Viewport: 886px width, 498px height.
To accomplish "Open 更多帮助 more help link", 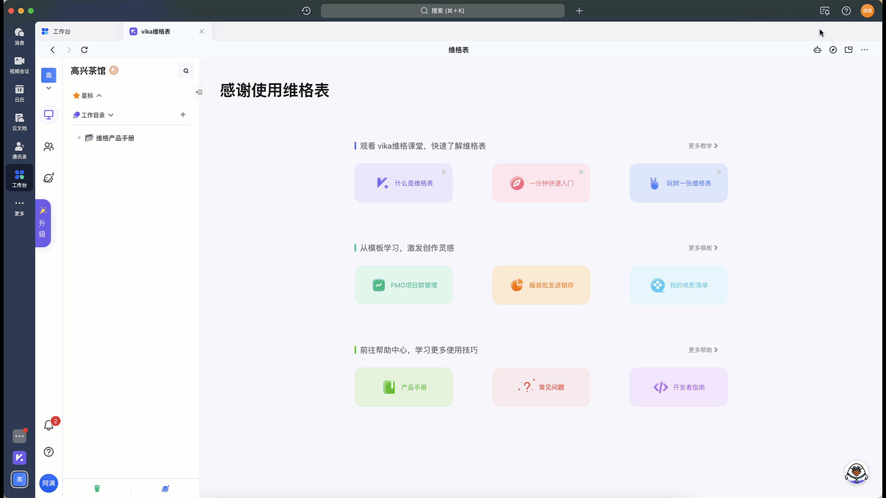I will click(703, 350).
